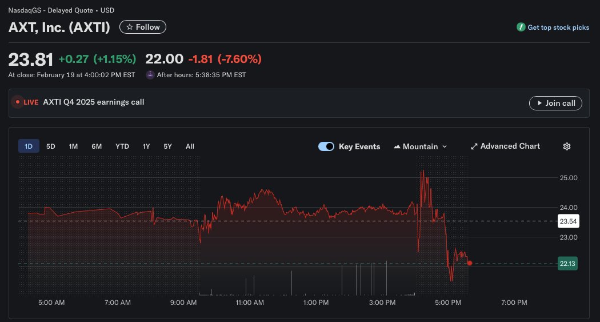Join the AXTI Q4 2025 earnings call
The width and height of the screenshot is (600, 322).
pos(555,103)
